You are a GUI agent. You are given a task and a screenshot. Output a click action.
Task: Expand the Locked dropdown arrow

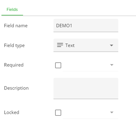coord(112,112)
